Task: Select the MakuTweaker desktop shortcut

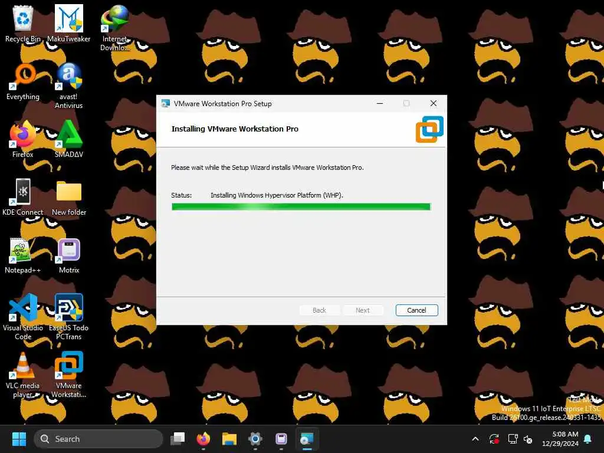Action: 69,24
